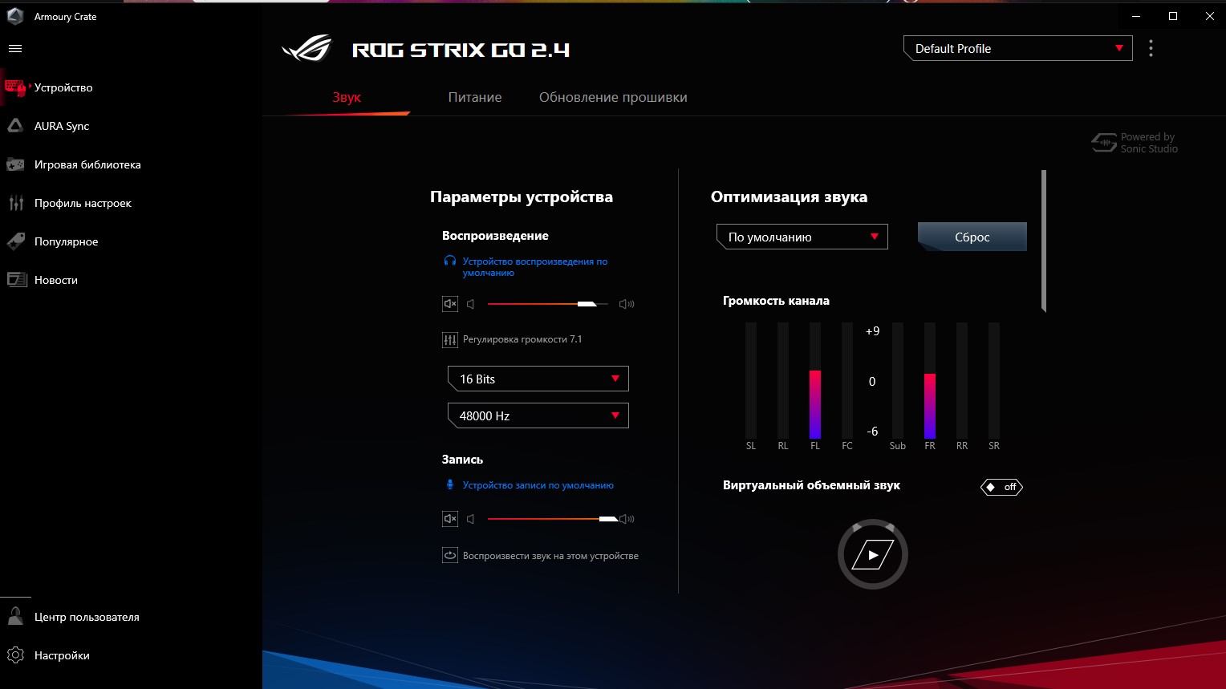Click the ROG eye logo
Image resolution: width=1226 pixels, height=689 pixels.
tap(306, 49)
